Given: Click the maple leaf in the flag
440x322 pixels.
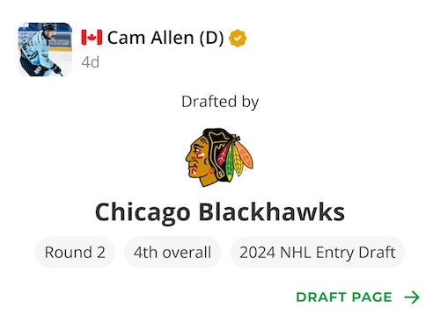Looking at the screenshot, I should [92, 38].
